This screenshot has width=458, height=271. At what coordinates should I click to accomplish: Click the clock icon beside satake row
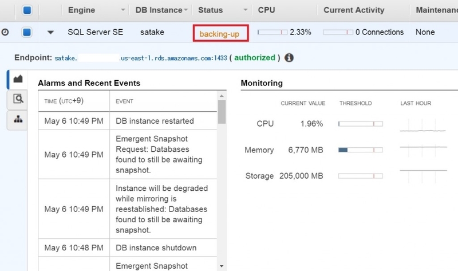(x=5, y=32)
